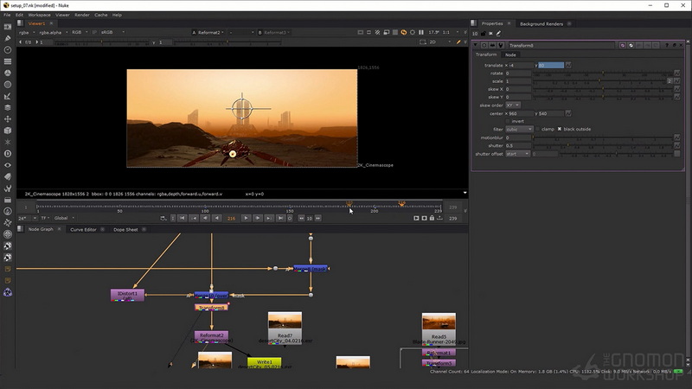Image resolution: width=692 pixels, height=389 pixels.
Task: Open the Views eye icon in toolbar
Action: 8,165
